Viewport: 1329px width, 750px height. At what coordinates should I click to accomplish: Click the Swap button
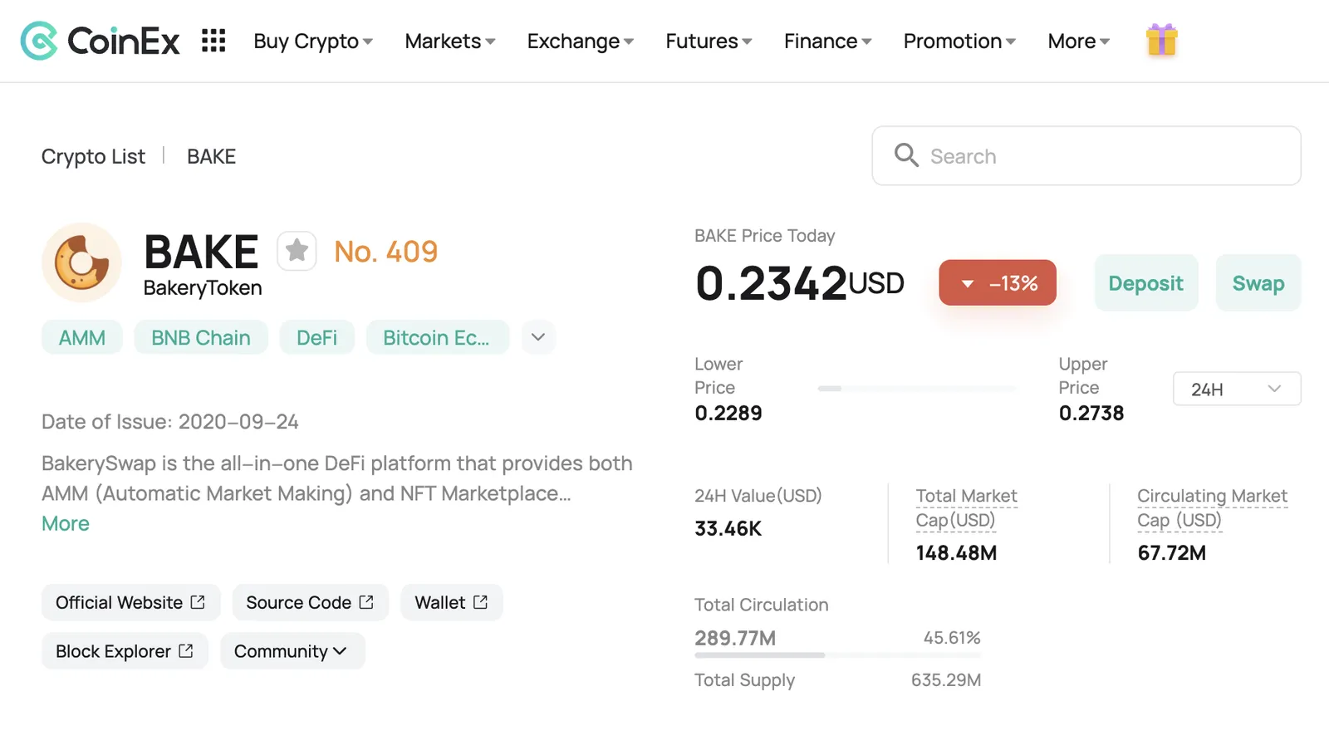(1258, 283)
